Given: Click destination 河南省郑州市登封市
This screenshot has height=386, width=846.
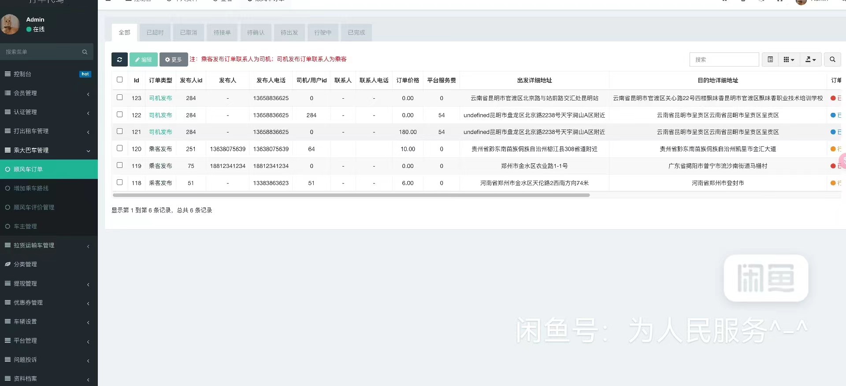Looking at the screenshot, I should pos(718,183).
